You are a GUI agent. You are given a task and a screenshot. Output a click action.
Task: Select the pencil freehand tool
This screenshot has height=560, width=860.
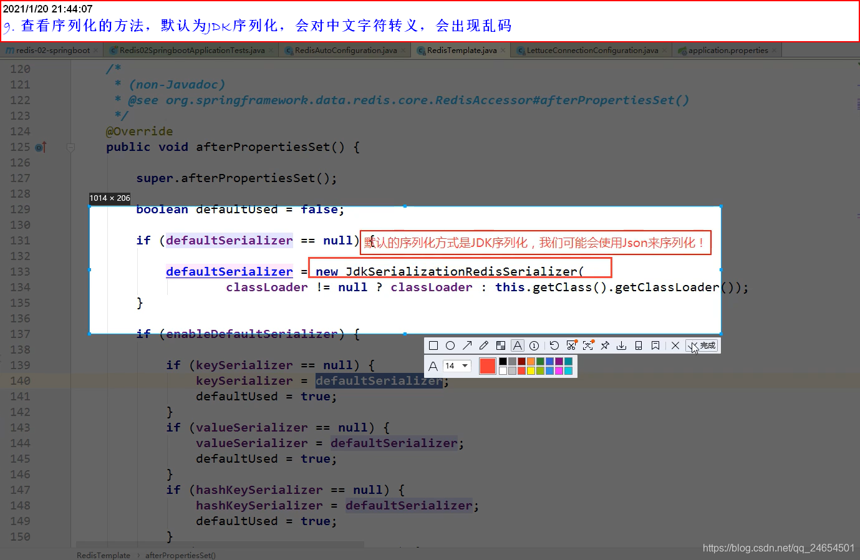(484, 345)
